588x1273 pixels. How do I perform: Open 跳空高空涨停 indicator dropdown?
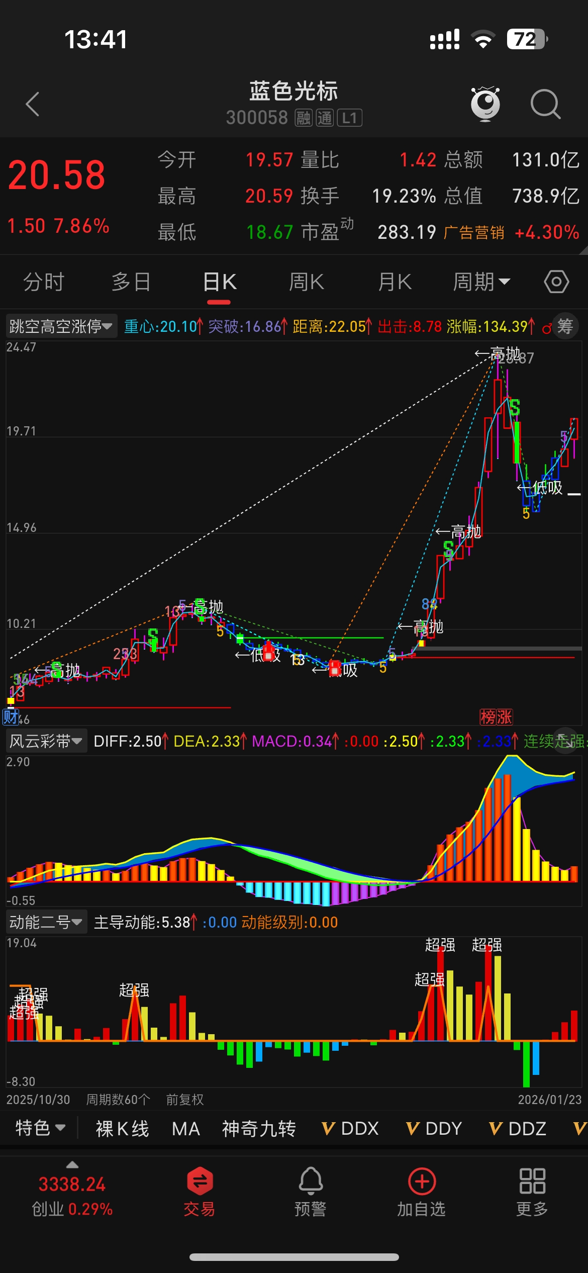(x=61, y=326)
